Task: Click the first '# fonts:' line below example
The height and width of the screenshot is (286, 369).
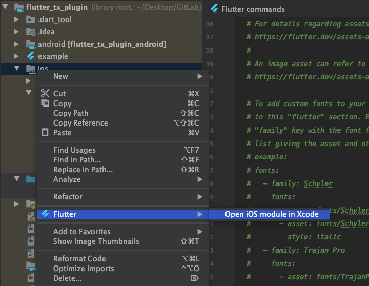Action: click(x=262, y=170)
